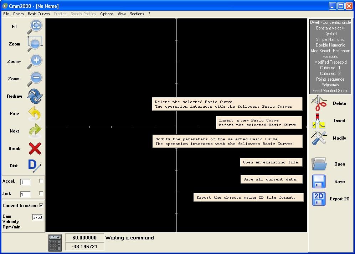
Task: Open the Points menu
Action: (18, 14)
